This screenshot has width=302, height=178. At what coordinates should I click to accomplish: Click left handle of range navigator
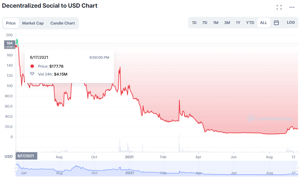[x=16, y=168]
